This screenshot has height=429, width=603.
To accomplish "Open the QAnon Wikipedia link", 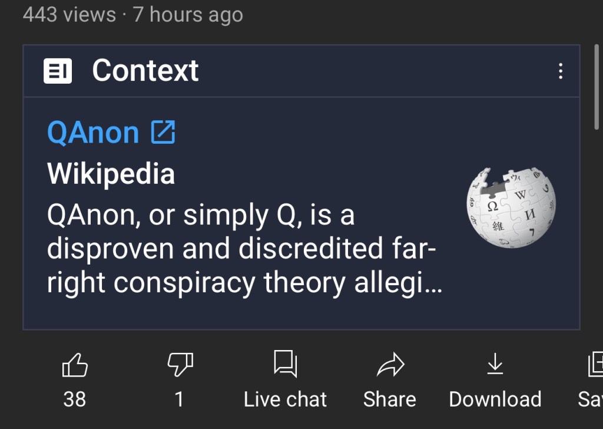I will [x=93, y=132].
